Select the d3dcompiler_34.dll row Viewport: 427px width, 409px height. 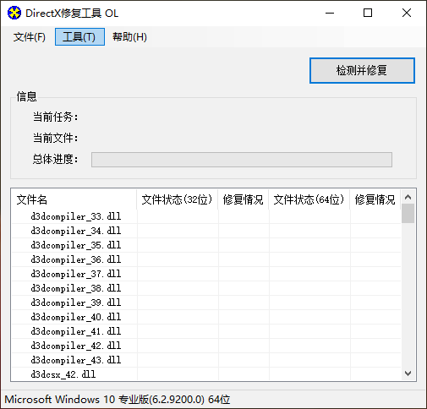(x=206, y=231)
